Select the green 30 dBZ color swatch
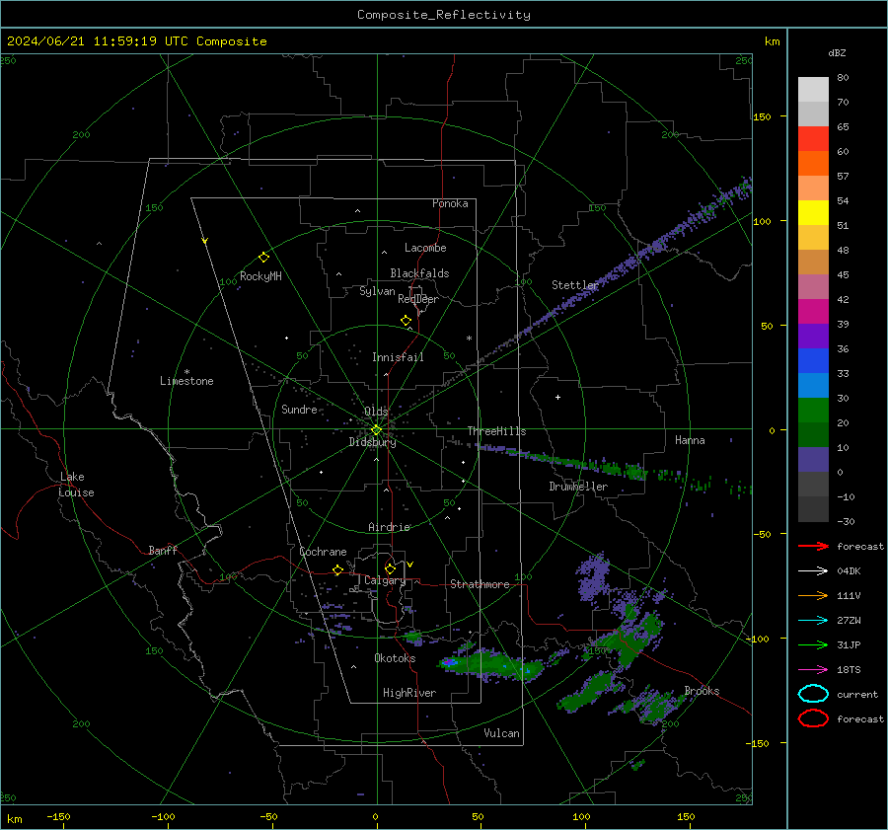The width and height of the screenshot is (888, 830). (813, 410)
